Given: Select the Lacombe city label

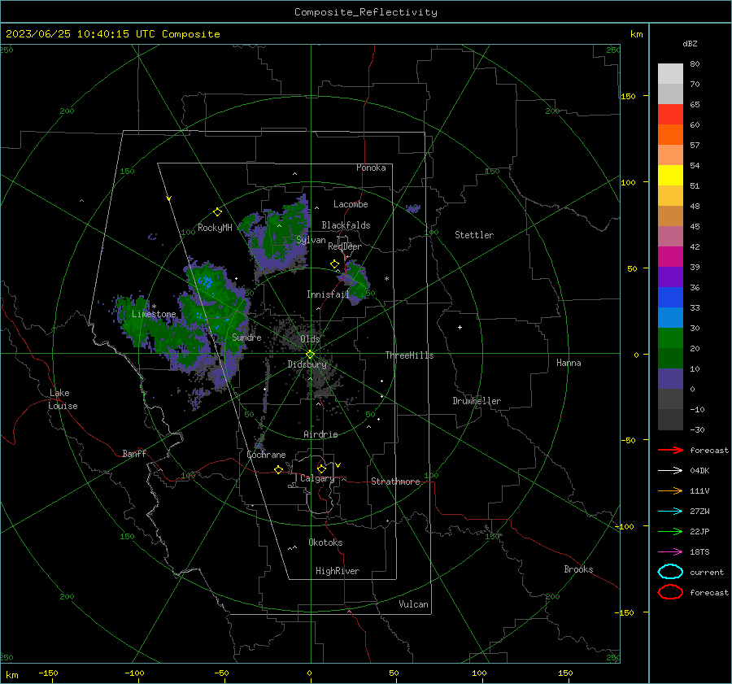Looking at the screenshot, I should [351, 204].
